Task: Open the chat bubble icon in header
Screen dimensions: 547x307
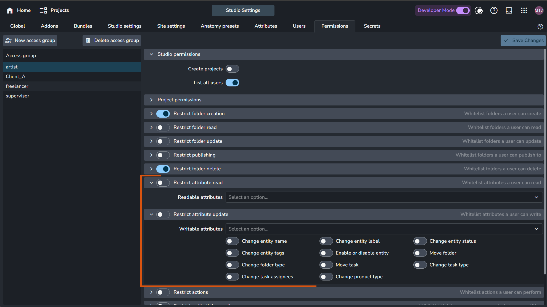Action: point(479,10)
